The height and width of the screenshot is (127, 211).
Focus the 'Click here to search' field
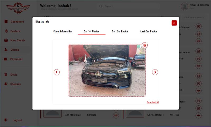pos(194,17)
